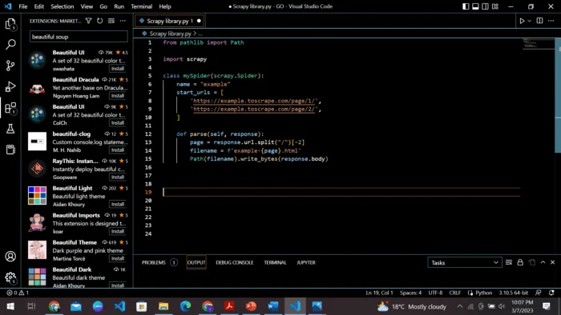
Task: Close the bottom panel
Action: click(553, 262)
